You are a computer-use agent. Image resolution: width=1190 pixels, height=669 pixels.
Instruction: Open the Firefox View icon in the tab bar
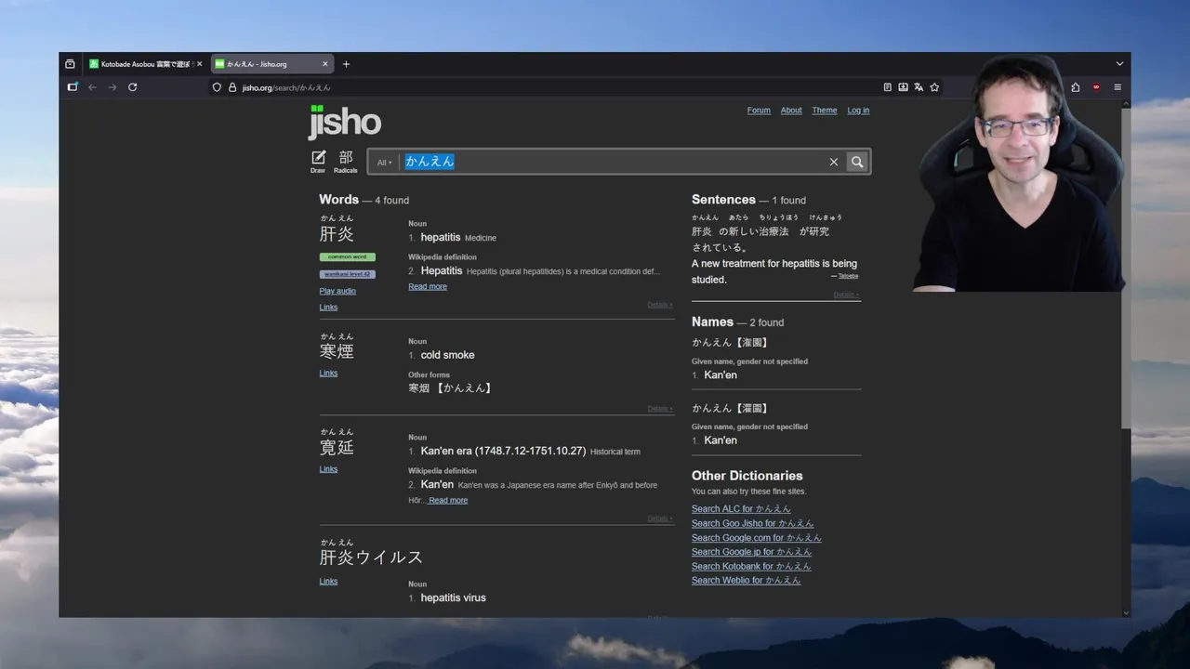pos(70,64)
